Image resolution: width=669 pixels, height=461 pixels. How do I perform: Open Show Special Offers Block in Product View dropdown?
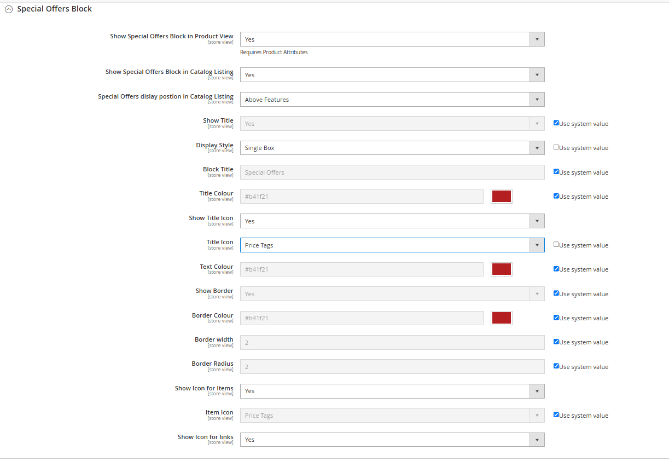point(392,39)
